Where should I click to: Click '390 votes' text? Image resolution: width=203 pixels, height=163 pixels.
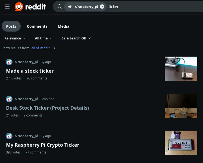pos(13,152)
